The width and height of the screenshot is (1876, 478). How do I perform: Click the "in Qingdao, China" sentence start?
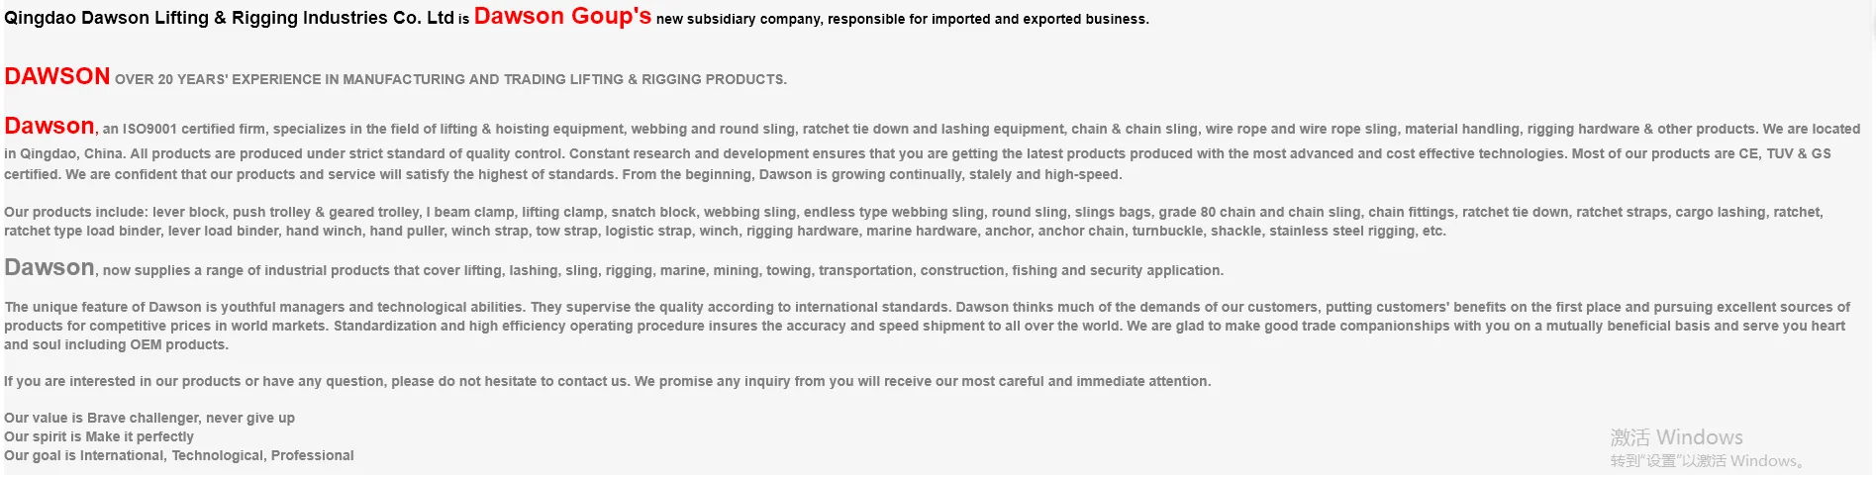click(x=64, y=154)
